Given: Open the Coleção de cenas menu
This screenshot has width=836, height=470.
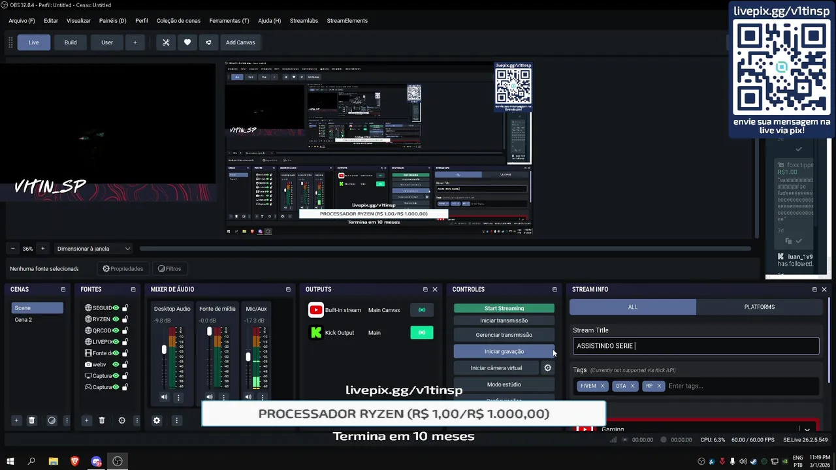Looking at the screenshot, I should (x=178, y=21).
